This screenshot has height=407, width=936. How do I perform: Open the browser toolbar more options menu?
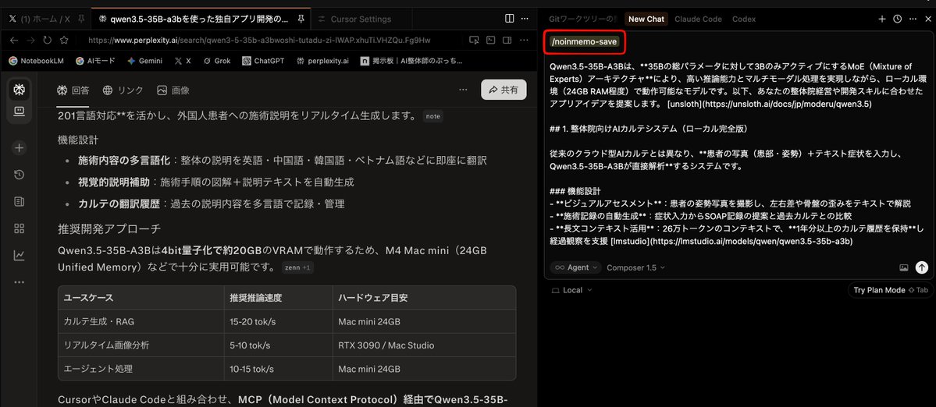click(525, 41)
